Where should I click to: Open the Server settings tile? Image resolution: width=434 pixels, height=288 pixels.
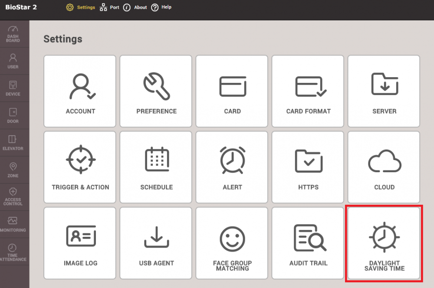[384, 91]
